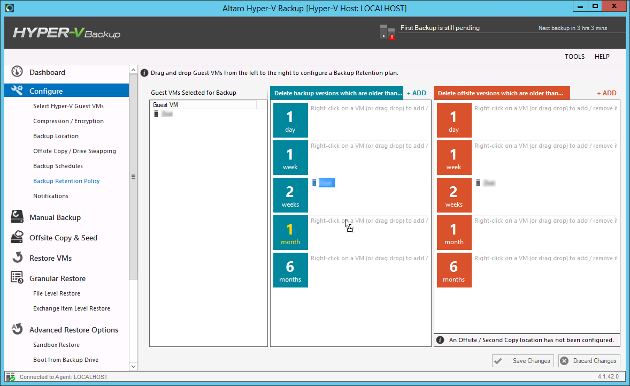
Task: Select VM icon in offsite 2 weeks row
Action: click(478, 183)
